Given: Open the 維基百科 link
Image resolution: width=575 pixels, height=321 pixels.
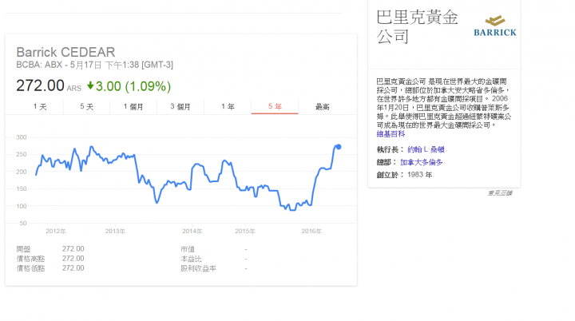Looking at the screenshot, I should (x=389, y=133).
